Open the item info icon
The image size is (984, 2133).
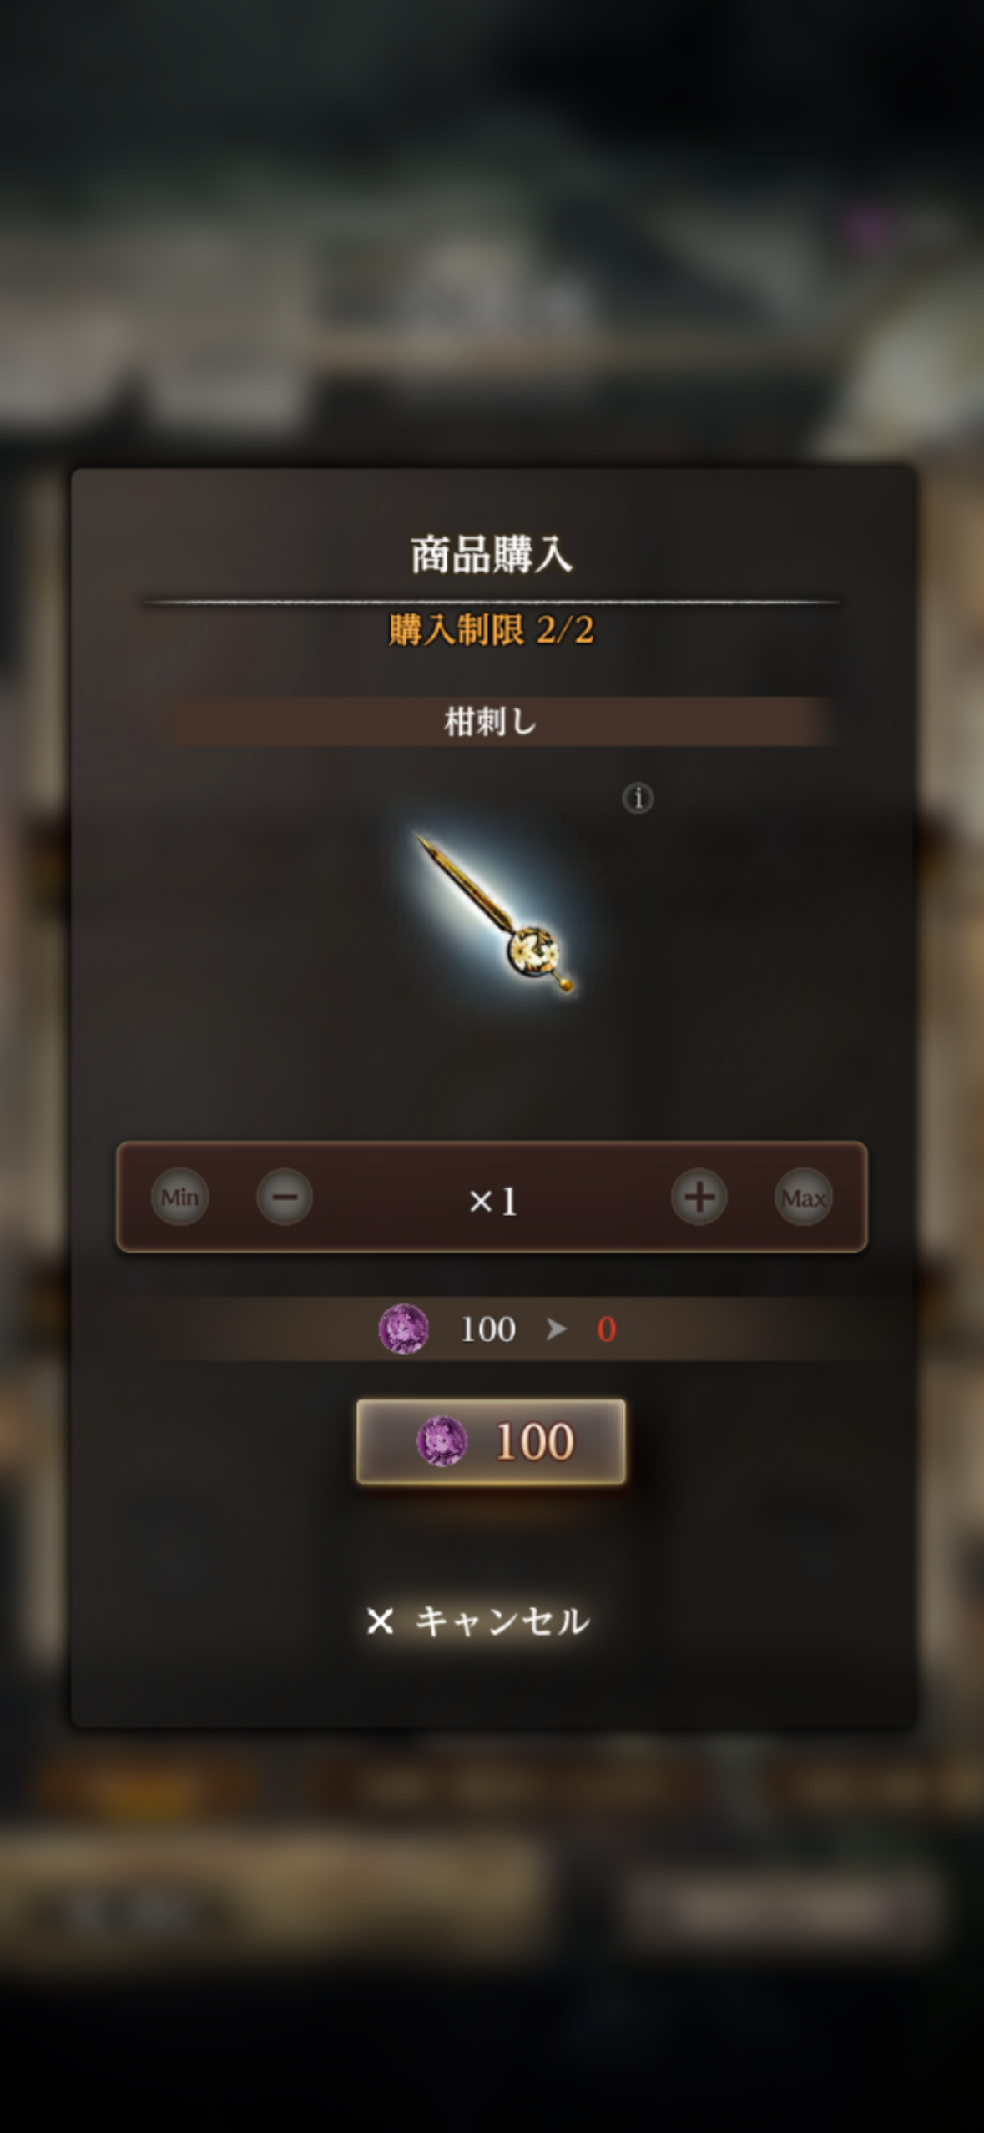638,799
